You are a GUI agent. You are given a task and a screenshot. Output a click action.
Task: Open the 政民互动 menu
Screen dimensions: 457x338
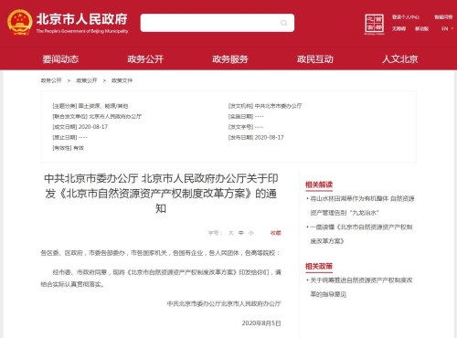point(315,59)
